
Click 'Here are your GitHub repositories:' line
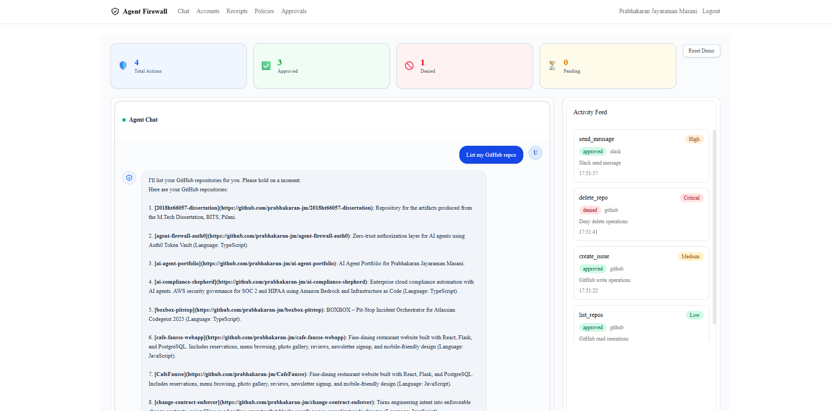tap(188, 190)
